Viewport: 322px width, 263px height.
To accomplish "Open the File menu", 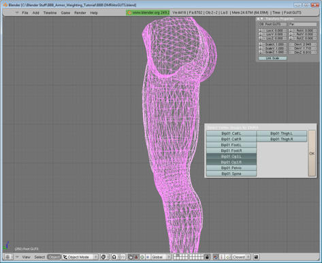I will tap(25, 13).
